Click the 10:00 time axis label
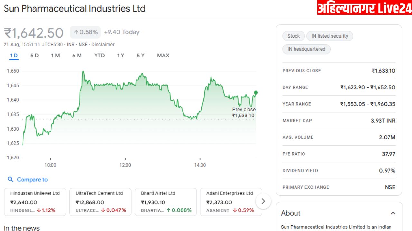412x231 pixels. (50, 165)
